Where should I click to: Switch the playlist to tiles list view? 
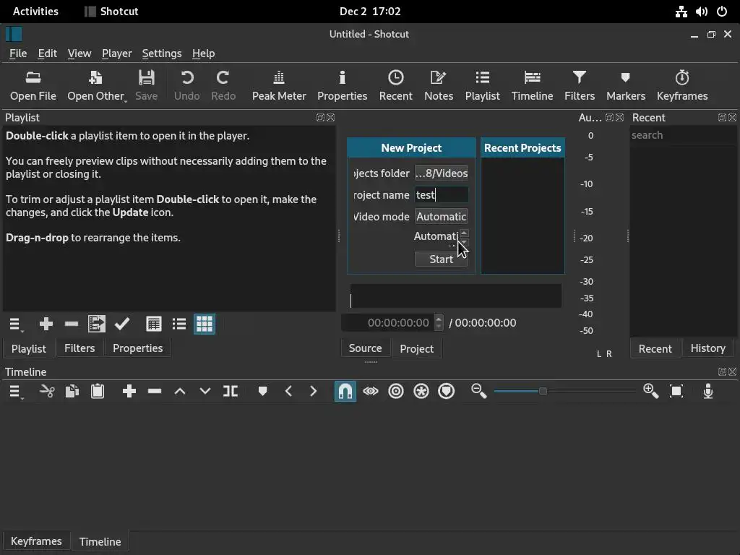[179, 324]
